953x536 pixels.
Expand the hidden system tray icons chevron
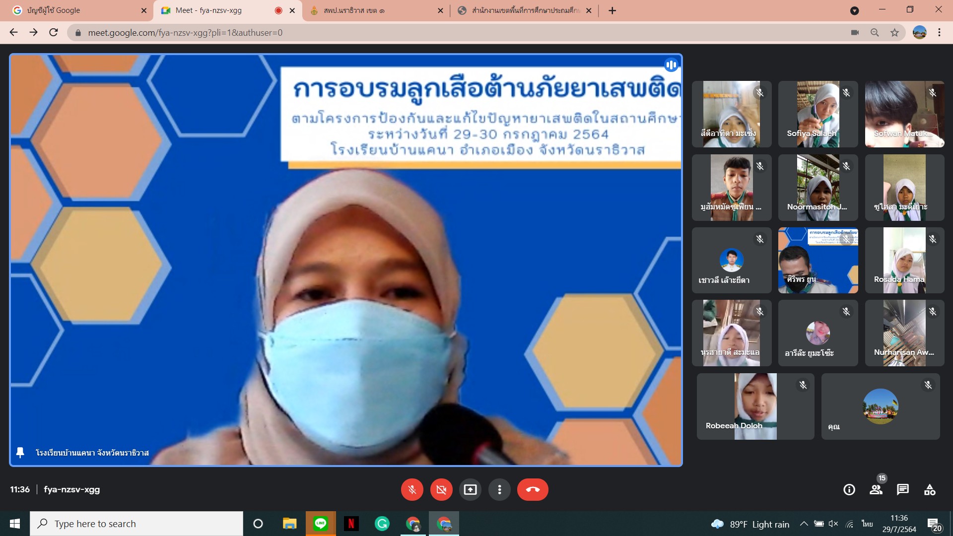(x=804, y=524)
